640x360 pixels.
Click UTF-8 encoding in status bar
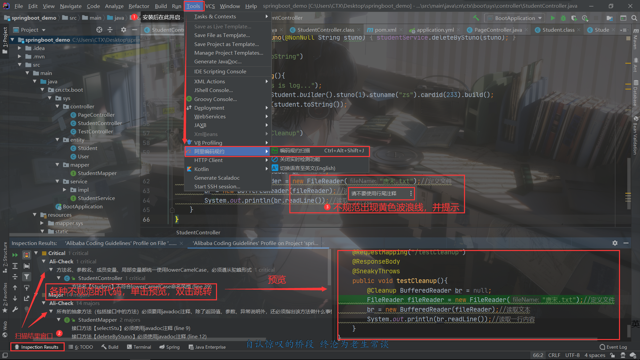(572, 355)
